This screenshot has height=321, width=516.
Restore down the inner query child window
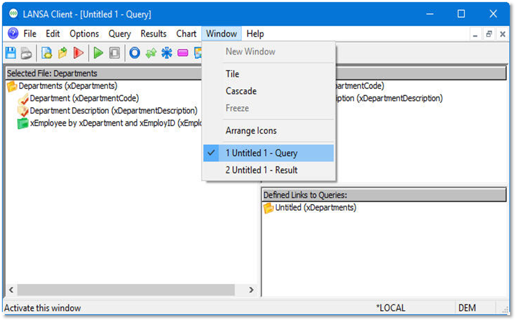(x=489, y=34)
